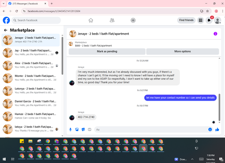Reload the page in the browser
Image resolution: width=225 pixels, height=163 pixels.
pos(17,11)
